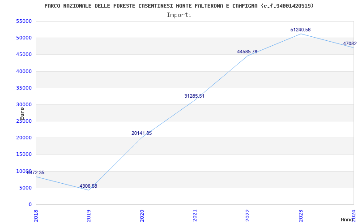The image size is (358, 224).
Task: Click the 50000 y-axis tick label
Action: (24, 38)
